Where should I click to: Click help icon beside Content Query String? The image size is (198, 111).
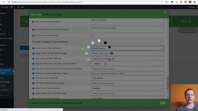click(x=33, y=53)
